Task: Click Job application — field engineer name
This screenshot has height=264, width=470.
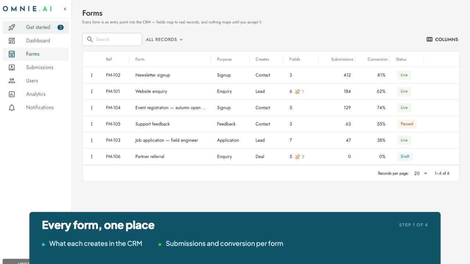Action: 167,140
